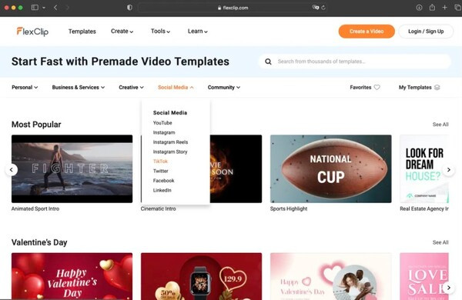This screenshot has height=300, width=462.
Task: Click the Most Popular next arrow
Action: point(449,169)
